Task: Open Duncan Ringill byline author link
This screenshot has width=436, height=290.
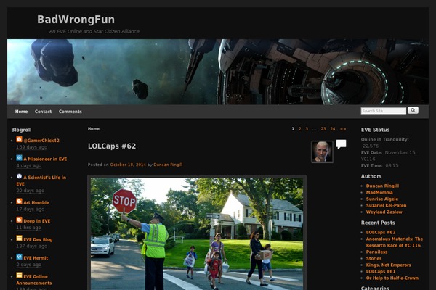Action: pyautogui.click(x=168, y=165)
